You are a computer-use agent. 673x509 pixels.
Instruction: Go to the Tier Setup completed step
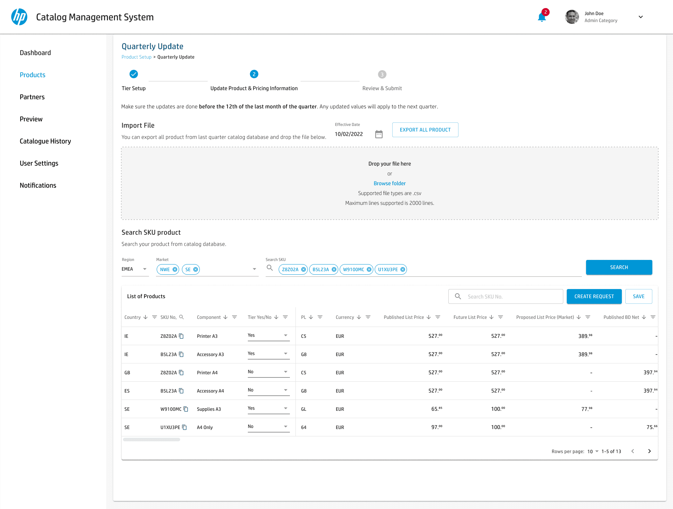point(134,74)
